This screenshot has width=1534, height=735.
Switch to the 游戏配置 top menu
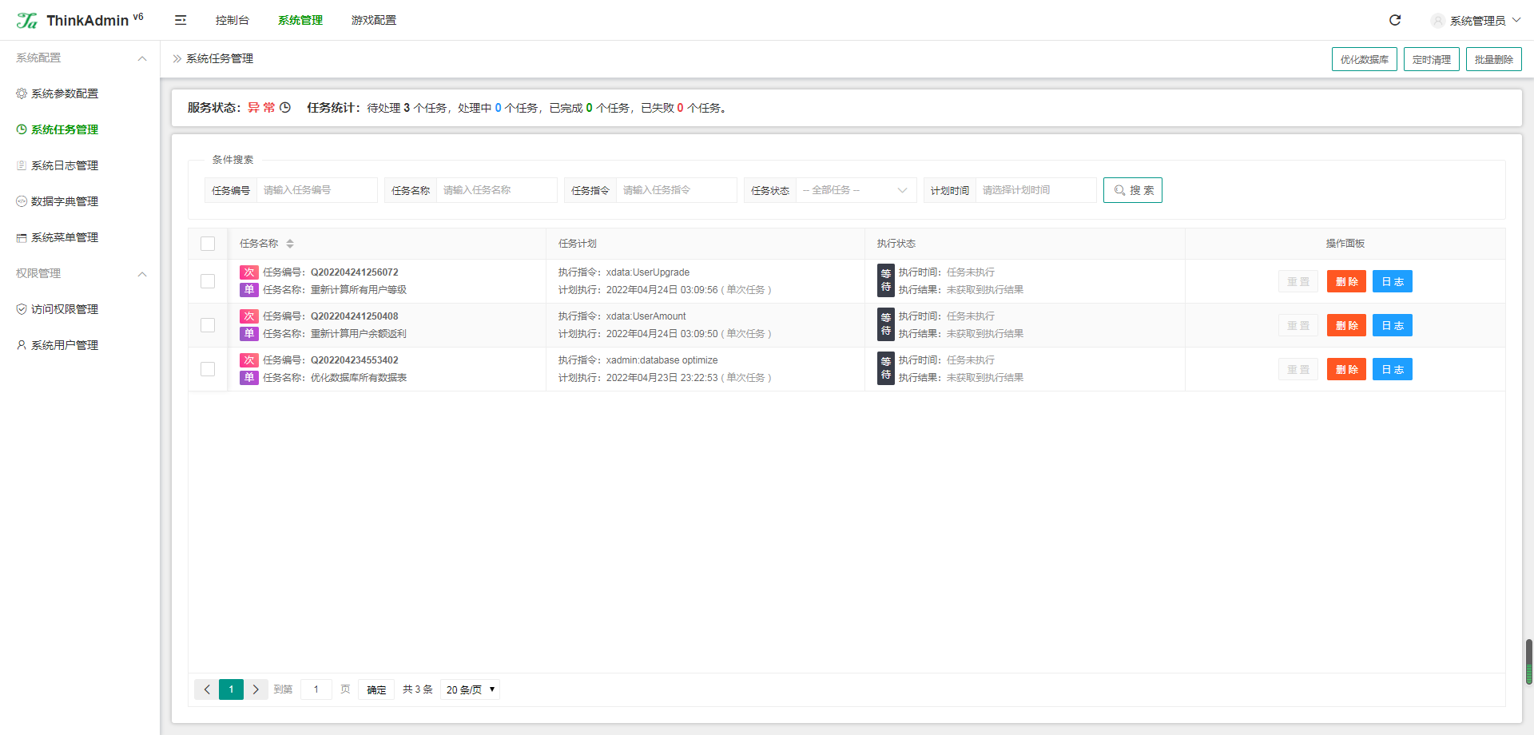pos(374,20)
